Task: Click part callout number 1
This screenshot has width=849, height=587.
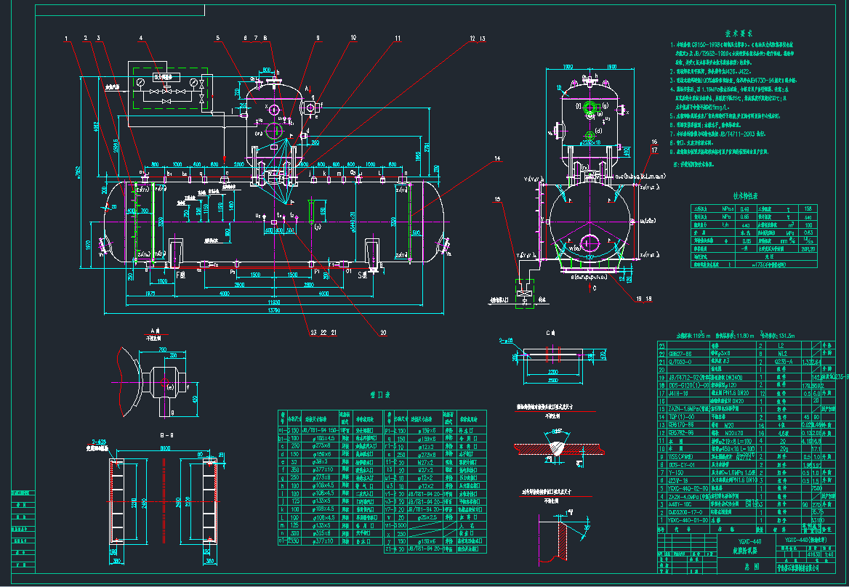Action: (x=65, y=38)
